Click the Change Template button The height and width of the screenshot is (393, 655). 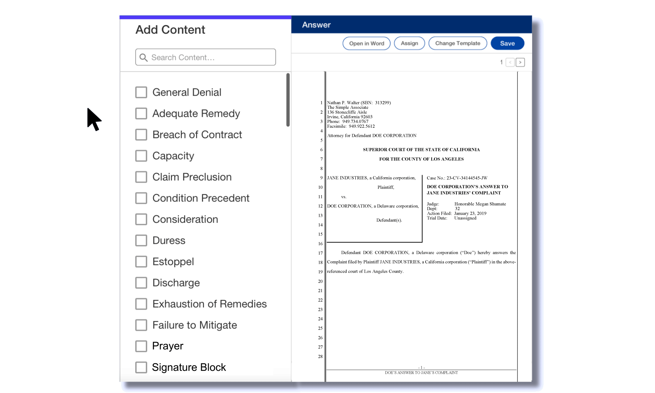(x=458, y=43)
